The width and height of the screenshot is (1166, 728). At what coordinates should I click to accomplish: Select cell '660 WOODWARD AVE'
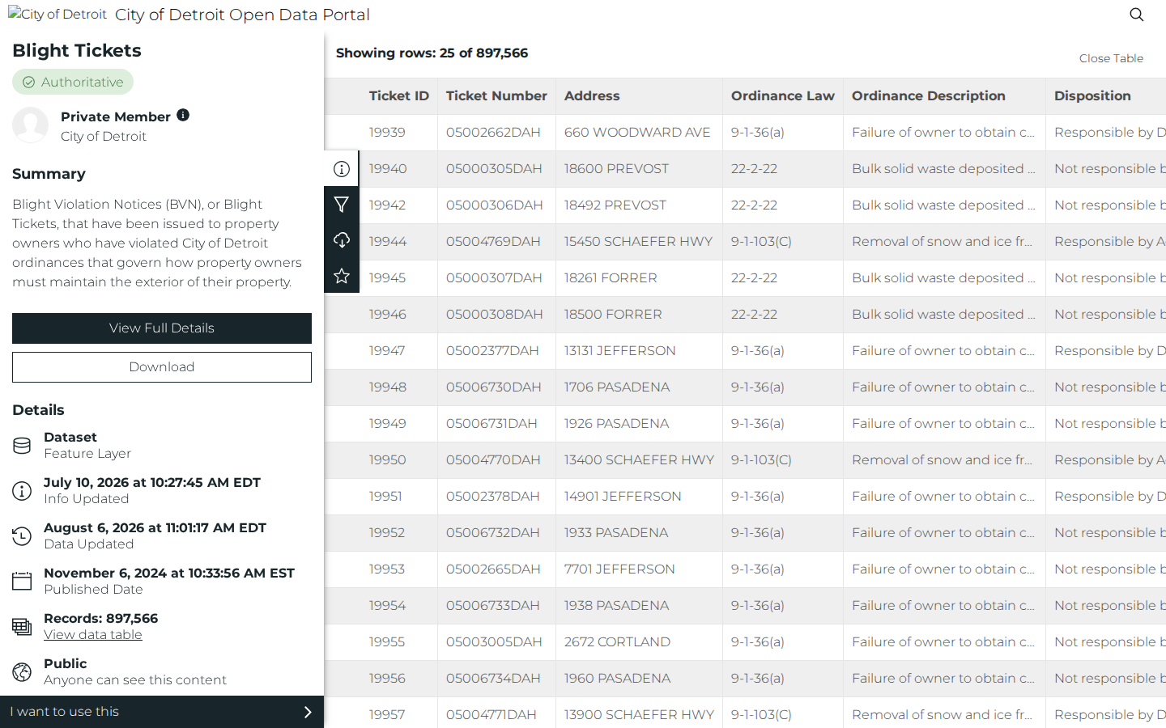[x=637, y=133]
